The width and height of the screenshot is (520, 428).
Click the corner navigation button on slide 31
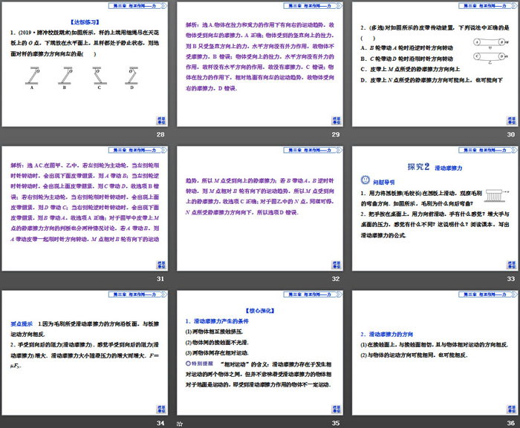(x=160, y=265)
